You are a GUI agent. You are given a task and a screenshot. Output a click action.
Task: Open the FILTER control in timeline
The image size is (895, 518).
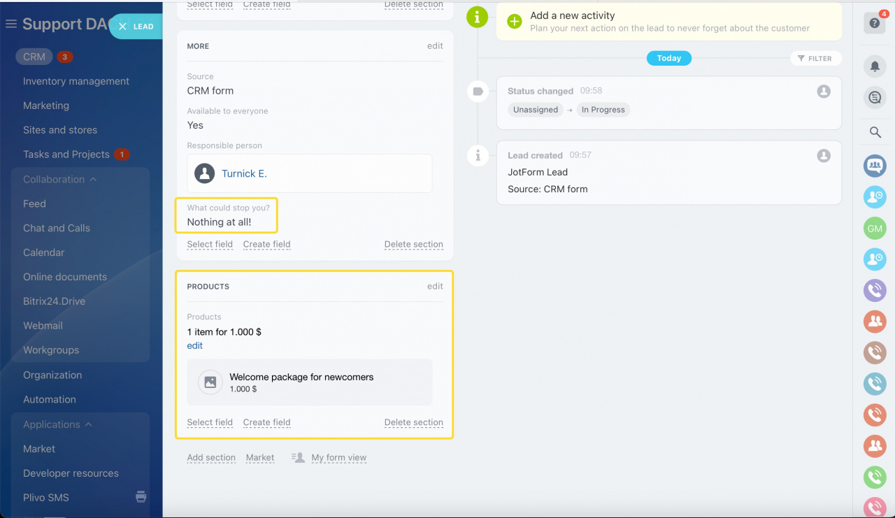click(816, 59)
